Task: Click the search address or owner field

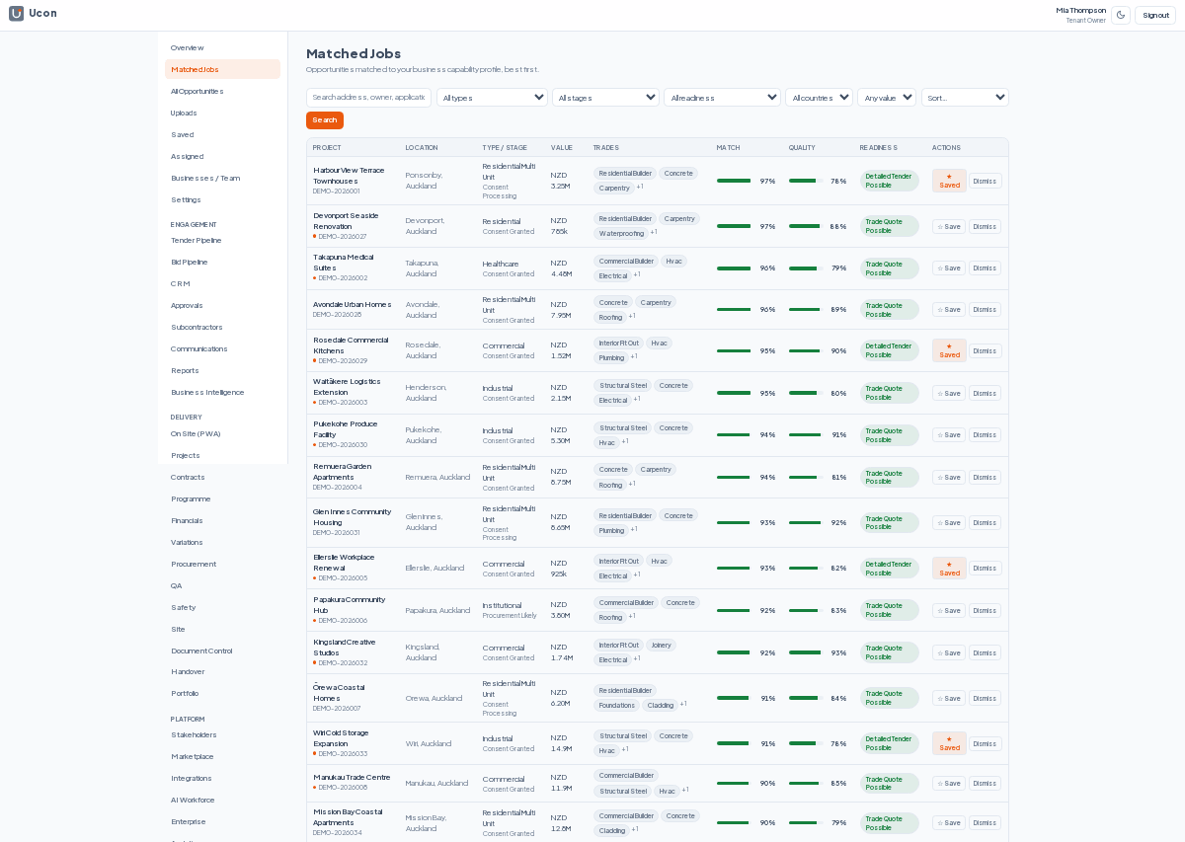Action: [x=368, y=98]
